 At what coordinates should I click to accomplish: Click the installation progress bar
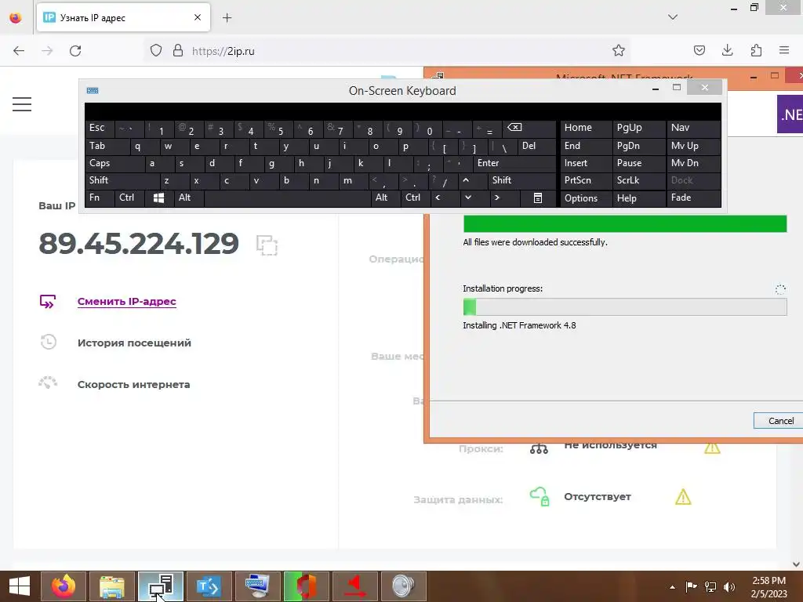tap(625, 306)
